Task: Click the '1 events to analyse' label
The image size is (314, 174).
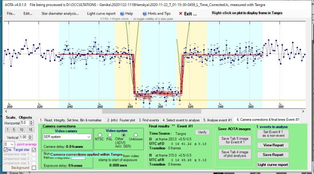Action: (272, 127)
